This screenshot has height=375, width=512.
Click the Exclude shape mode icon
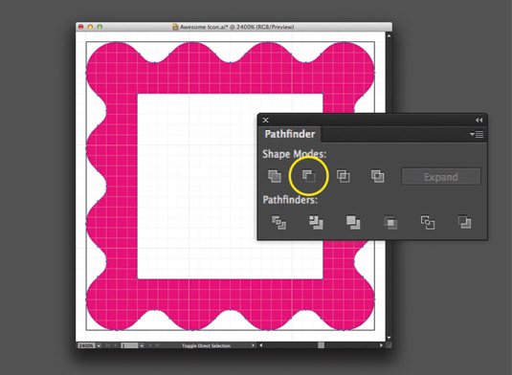377,176
